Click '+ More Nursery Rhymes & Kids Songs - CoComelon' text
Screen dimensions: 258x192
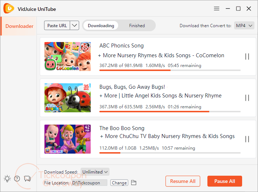pos(161,55)
